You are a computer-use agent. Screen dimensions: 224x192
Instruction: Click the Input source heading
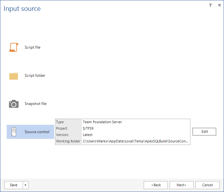tap(22, 9)
